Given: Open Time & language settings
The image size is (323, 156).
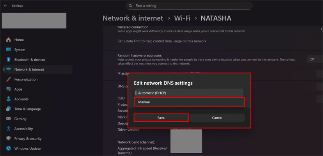Looking at the screenshot, I should pyautogui.click(x=38, y=109).
